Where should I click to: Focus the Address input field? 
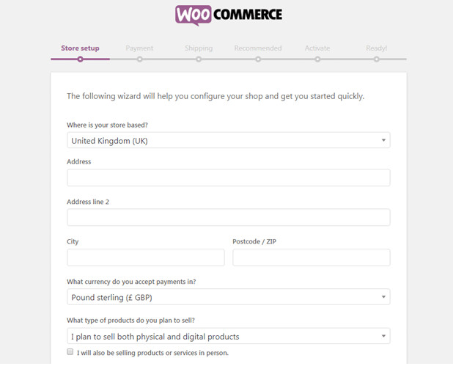(229, 177)
